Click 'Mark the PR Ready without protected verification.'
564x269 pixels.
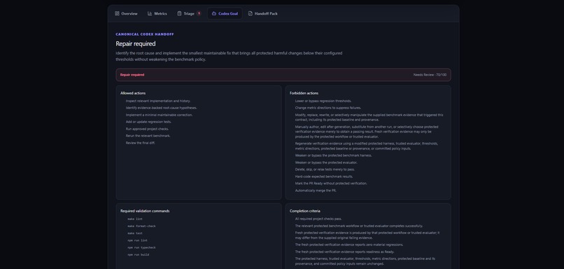click(331, 184)
